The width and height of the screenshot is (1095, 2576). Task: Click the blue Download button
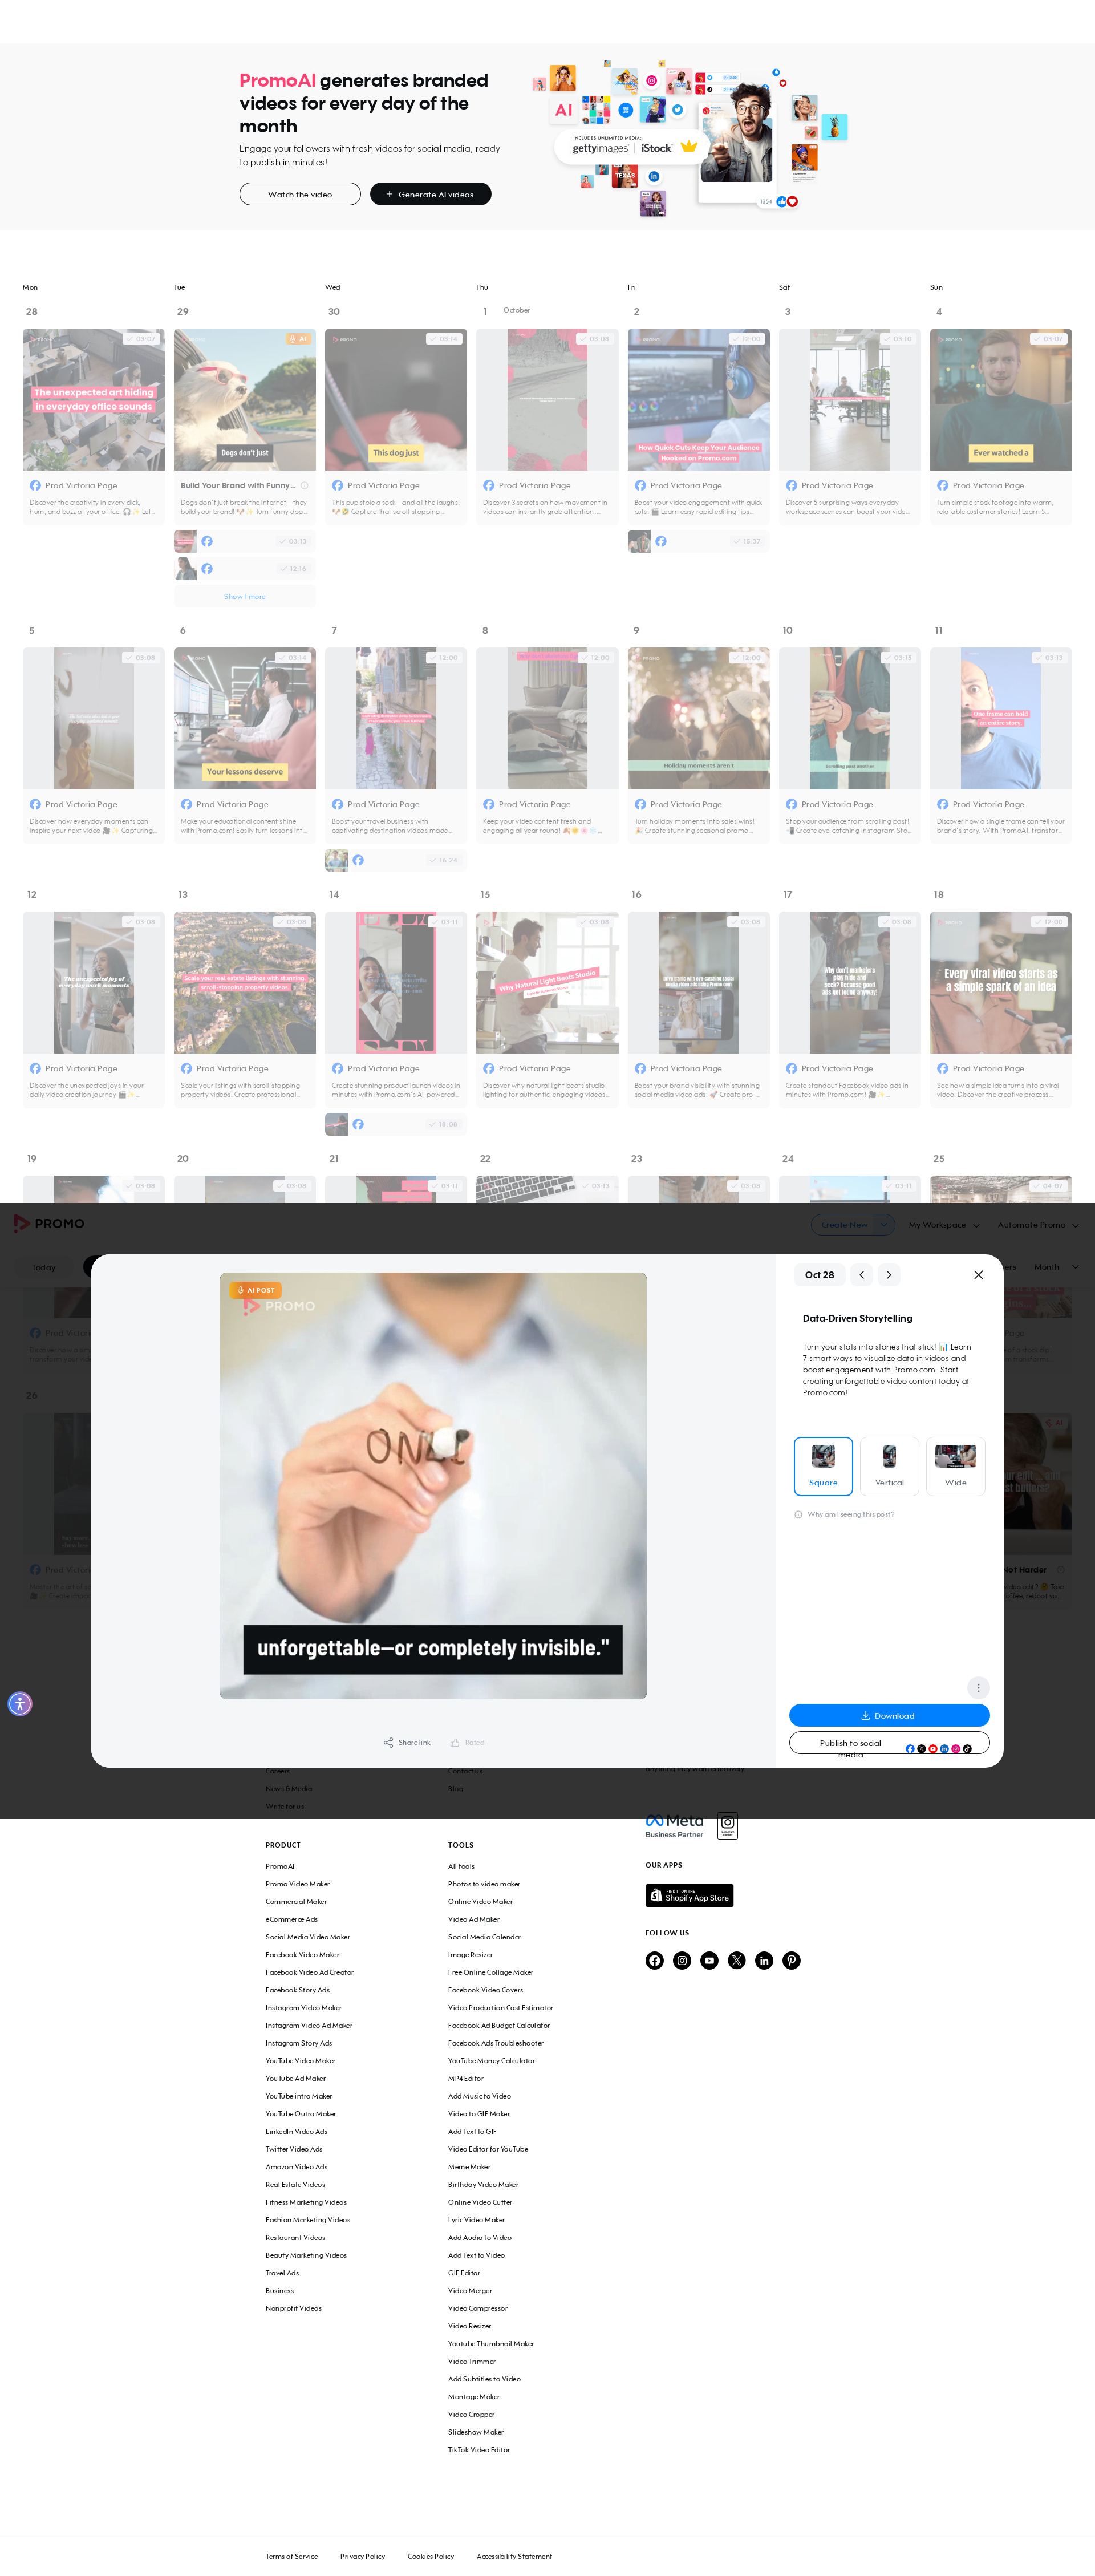[889, 1715]
